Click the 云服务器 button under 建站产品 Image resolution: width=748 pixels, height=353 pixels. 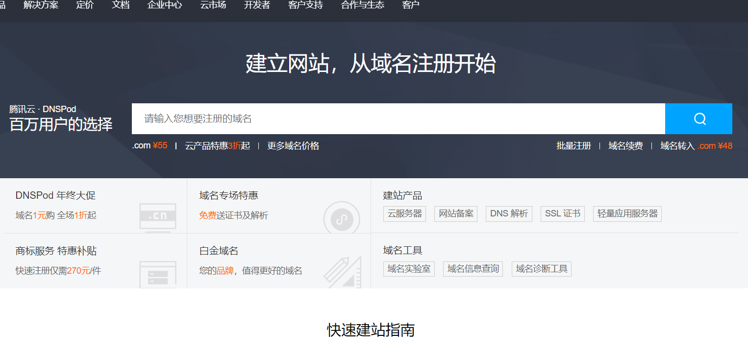point(404,213)
